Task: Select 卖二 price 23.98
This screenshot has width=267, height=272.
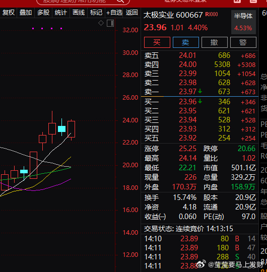Action: coord(187,83)
